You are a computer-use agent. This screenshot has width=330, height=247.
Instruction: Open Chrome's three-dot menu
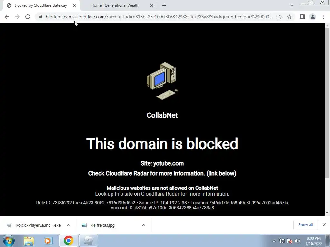[323, 17]
